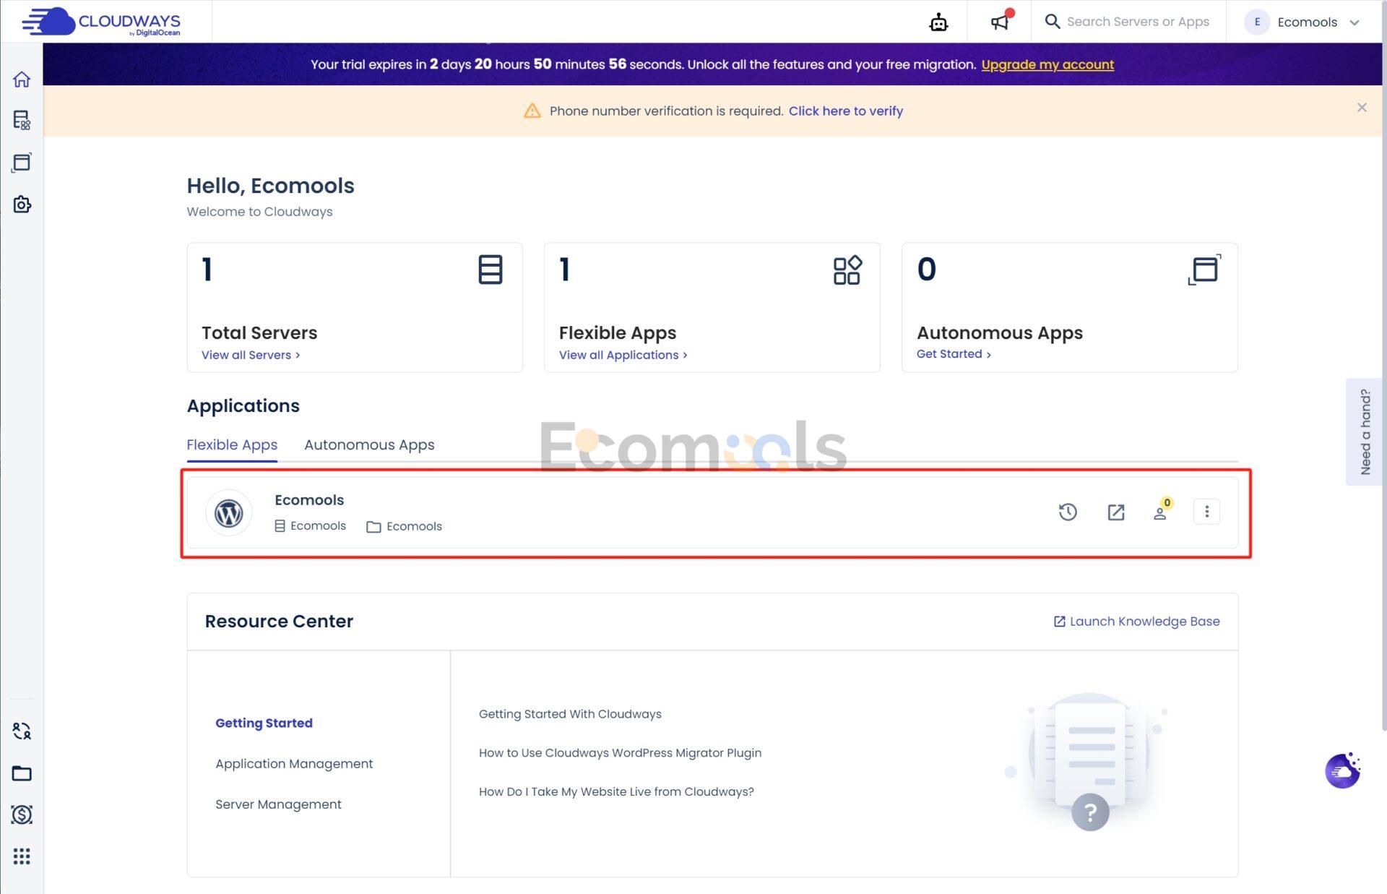Open Servers sidebar icon

22,120
